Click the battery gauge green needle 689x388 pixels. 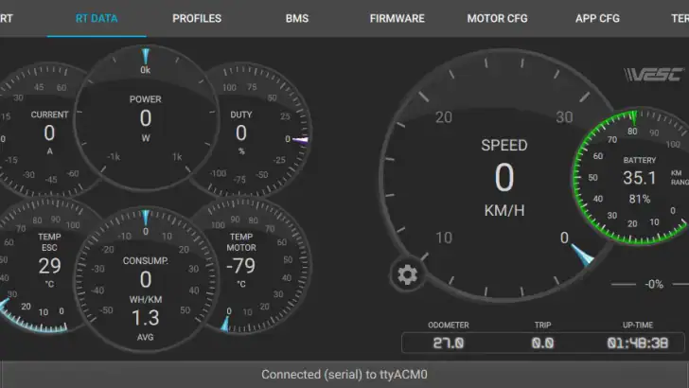point(634,117)
